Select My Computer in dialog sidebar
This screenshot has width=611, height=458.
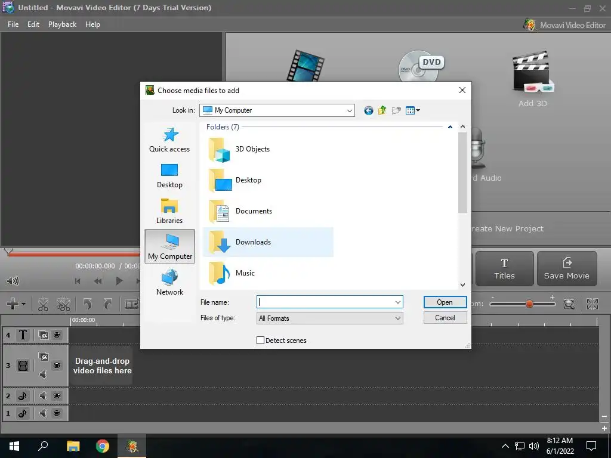click(x=170, y=247)
